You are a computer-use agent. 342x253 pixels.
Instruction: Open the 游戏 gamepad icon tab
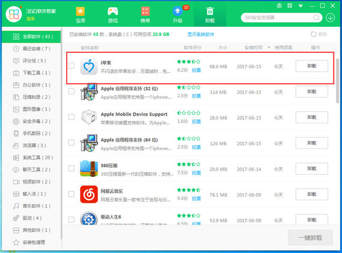pos(113,15)
